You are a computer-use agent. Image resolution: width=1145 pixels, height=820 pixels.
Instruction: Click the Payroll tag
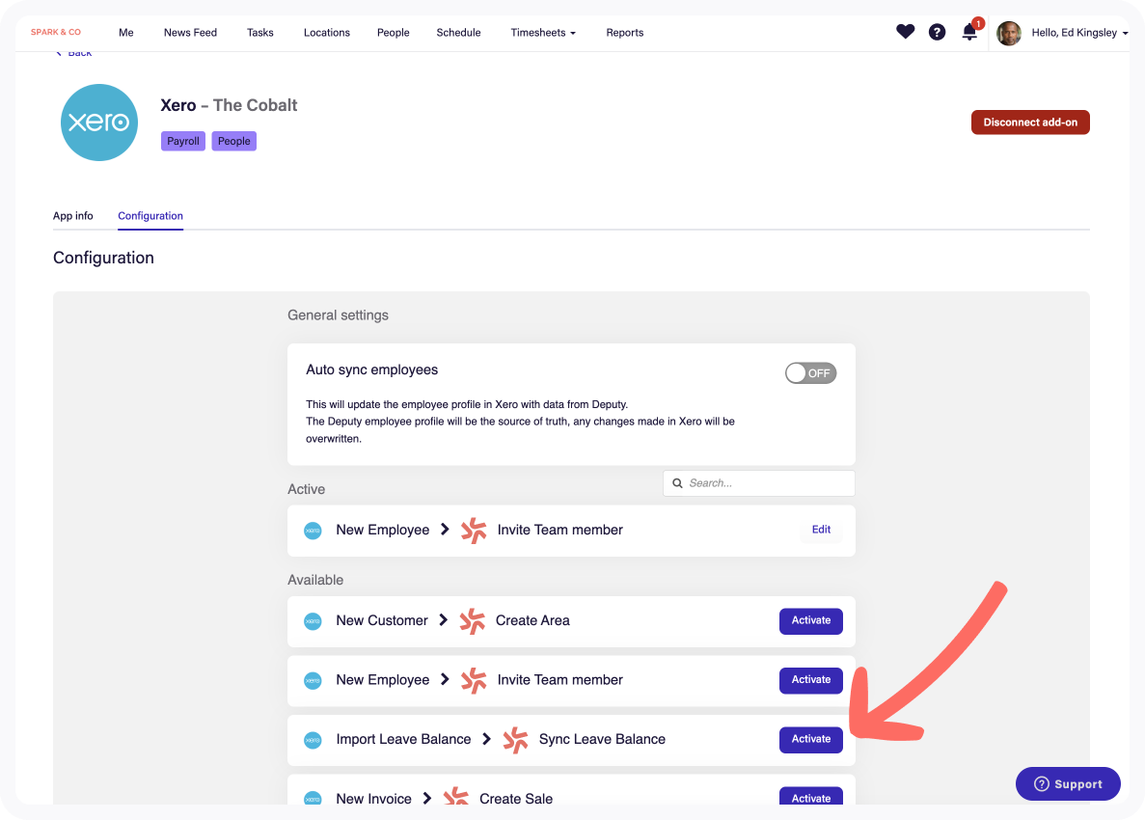click(x=183, y=142)
